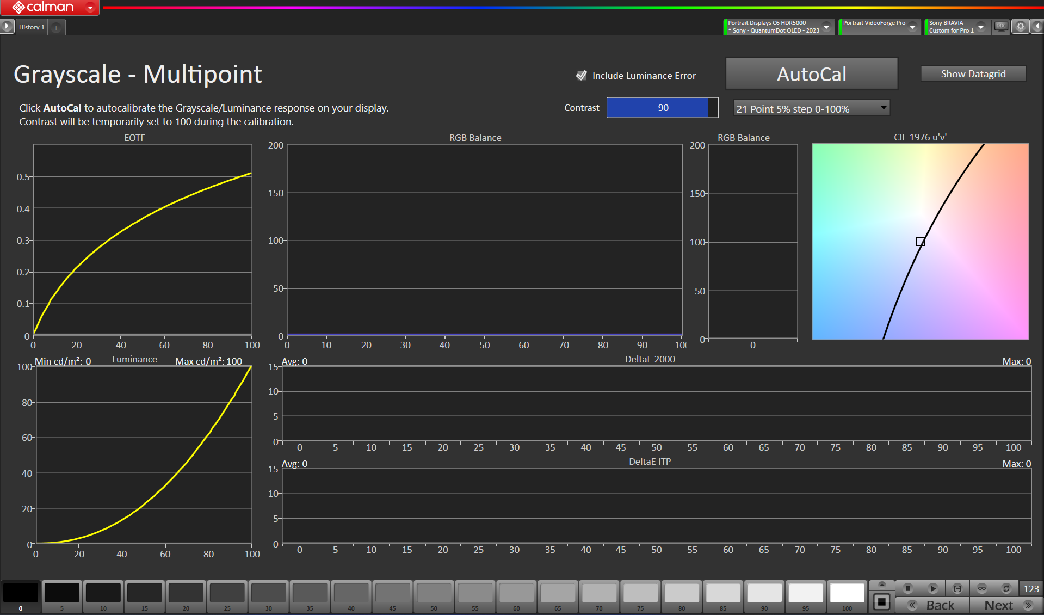Start continuous reading with the infinity icon
This screenshot has width=1044, height=615.
pyautogui.click(x=981, y=588)
